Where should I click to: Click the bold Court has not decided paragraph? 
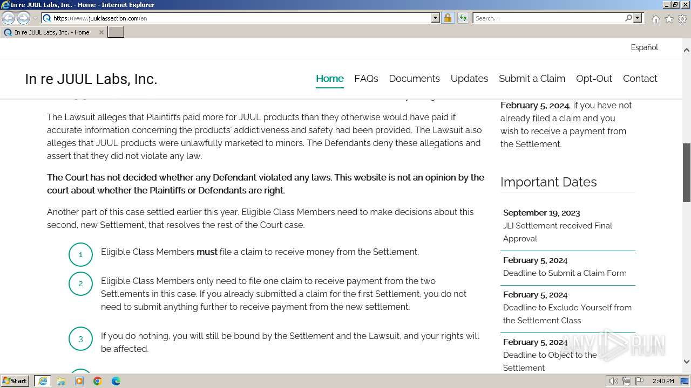(266, 184)
